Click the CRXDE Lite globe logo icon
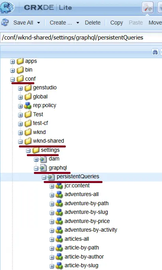Image resolution: width=162 pixels, height=270 pixels. (x=7, y=7)
